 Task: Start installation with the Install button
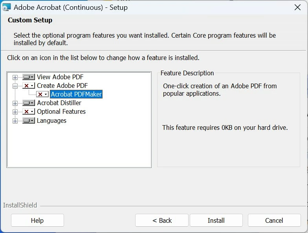click(216, 220)
